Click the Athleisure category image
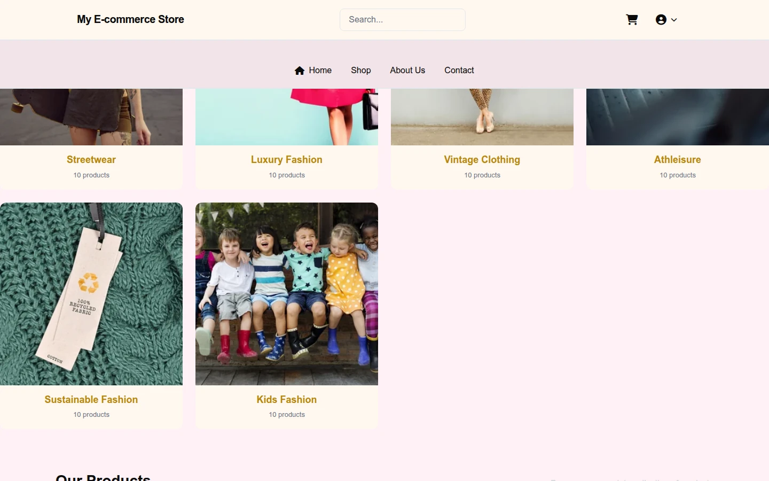Viewport: 769px width, 481px height. [x=678, y=117]
